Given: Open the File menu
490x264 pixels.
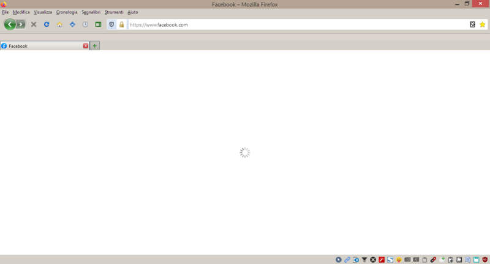Looking at the screenshot, I should 6,12.
